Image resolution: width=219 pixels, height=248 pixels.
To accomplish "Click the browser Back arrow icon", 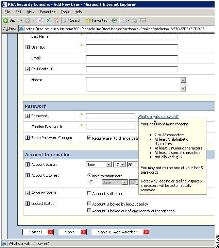I will [6, 21].
